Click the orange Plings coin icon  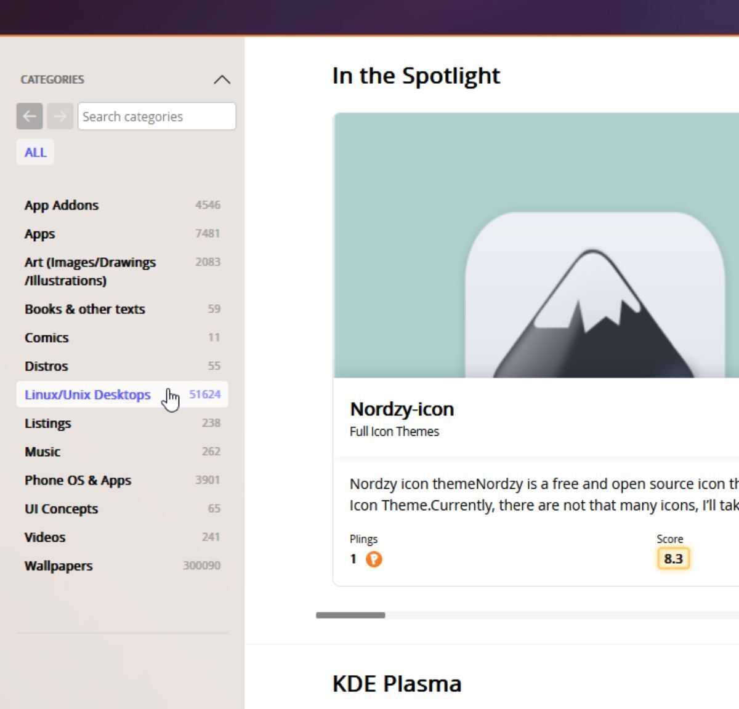(x=374, y=559)
